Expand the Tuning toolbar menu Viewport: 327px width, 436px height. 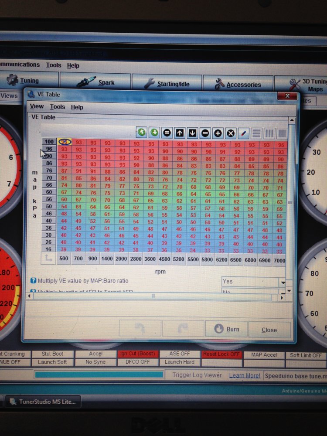click(29, 80)
